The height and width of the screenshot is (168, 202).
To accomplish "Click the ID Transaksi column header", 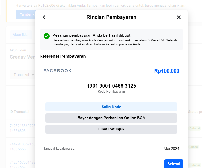I will pos(20,112).
